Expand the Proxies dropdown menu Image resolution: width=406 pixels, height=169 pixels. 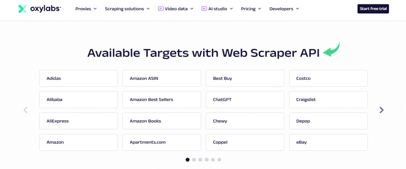point(86,8)
